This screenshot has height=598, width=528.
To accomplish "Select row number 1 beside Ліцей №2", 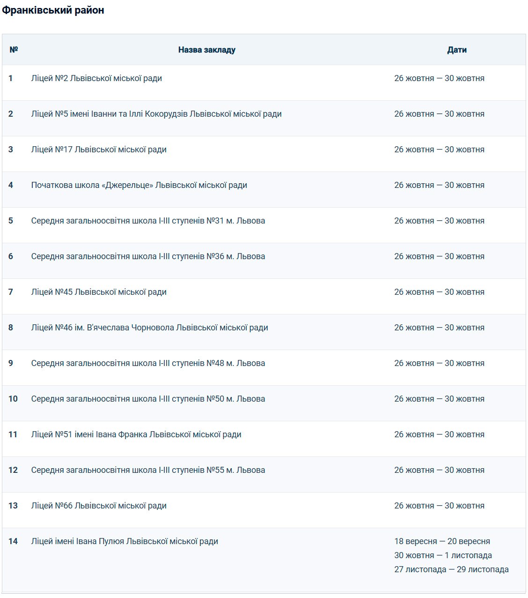I will coord(11,78).
